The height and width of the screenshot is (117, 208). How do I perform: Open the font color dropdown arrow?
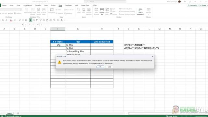[13, 20]
